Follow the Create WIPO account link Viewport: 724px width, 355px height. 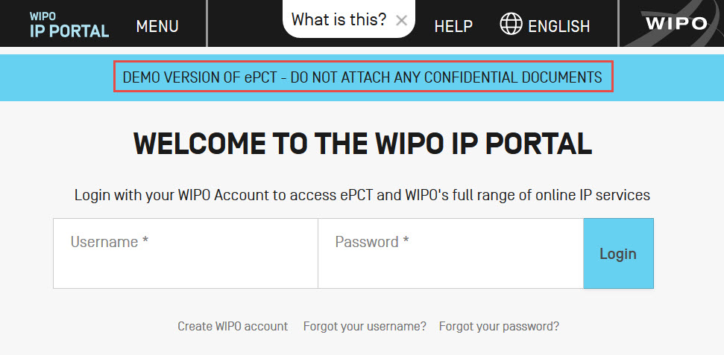coord(233,326)
